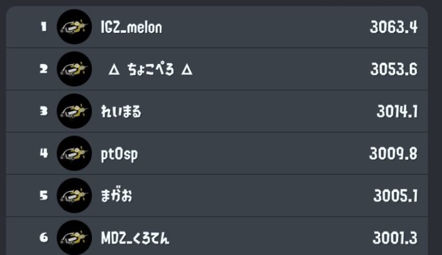Click the 3063.4 score value
The width and height of the screenshot is (442, 255).
coord(393,27)
